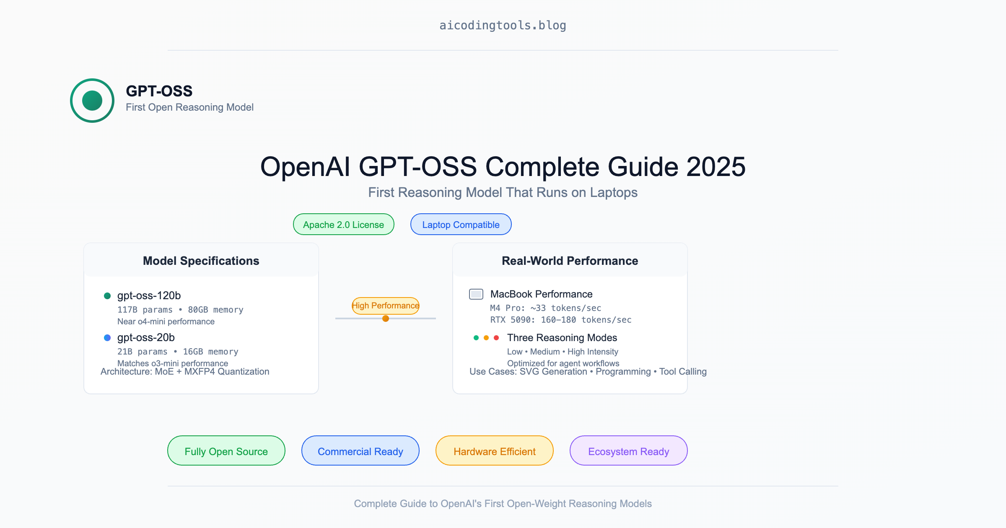Screen dimensions: 1006x528
Task: Click the First Open Reasoning Model tagline
Action: (x=189, y=107)
